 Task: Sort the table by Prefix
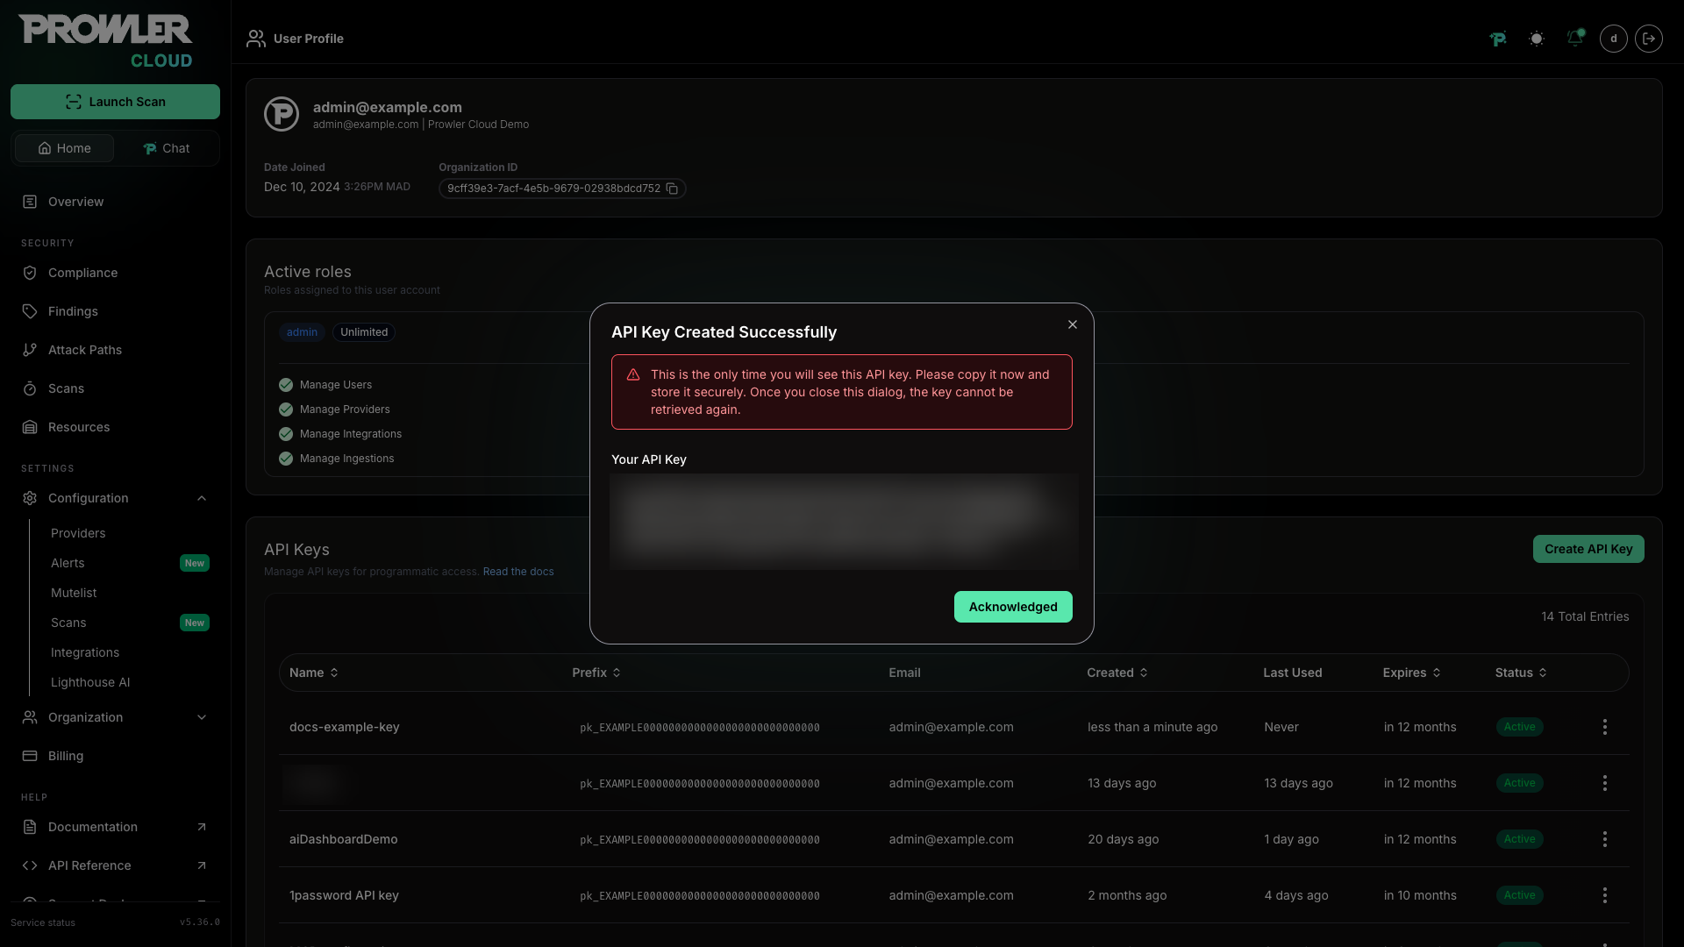tap(596, 673)
